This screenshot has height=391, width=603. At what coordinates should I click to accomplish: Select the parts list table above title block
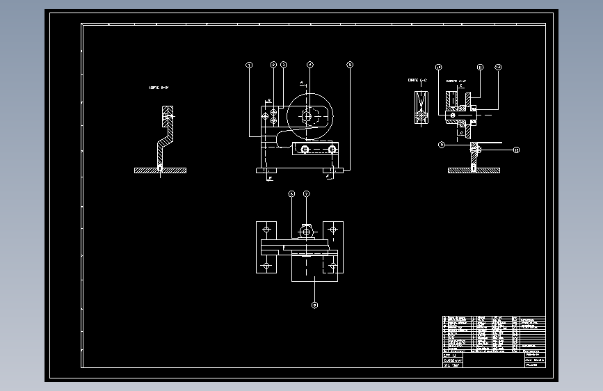[494, 334]
